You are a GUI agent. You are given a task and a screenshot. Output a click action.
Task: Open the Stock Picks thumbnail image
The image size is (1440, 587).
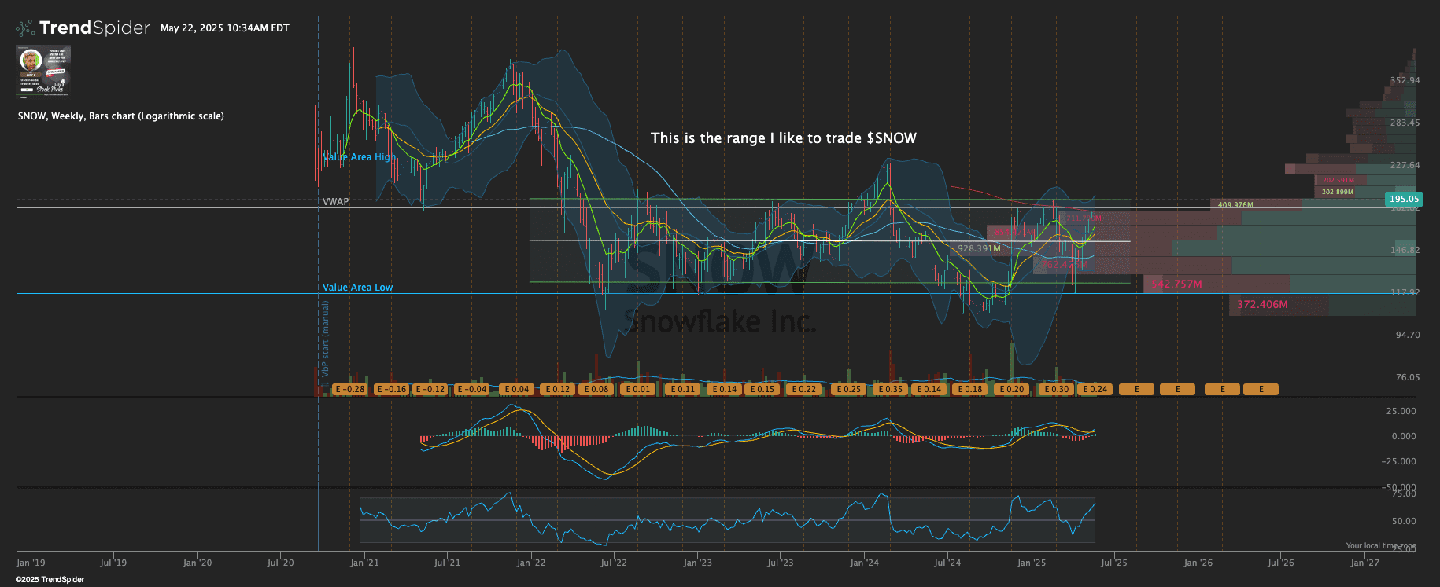coord(43,71)
